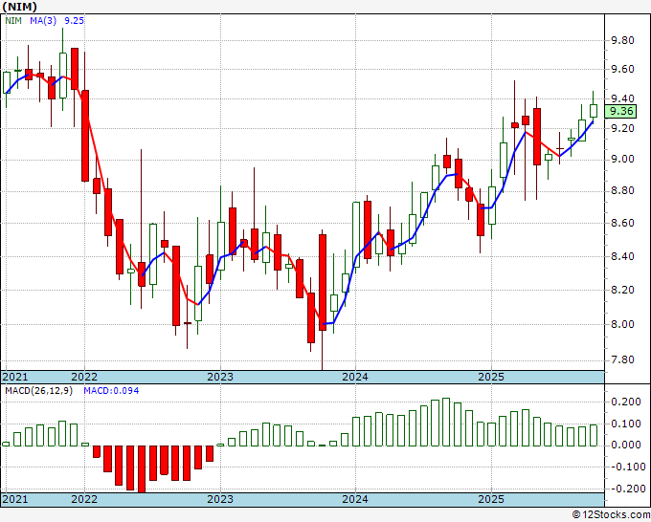This screenshot has height=522, width=651.
Task: Click the 0.200 MACD axis label
Action: 626,402
